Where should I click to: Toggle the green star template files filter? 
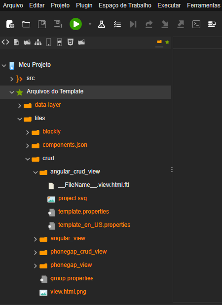pyautogui.click(x=167, y=42)
